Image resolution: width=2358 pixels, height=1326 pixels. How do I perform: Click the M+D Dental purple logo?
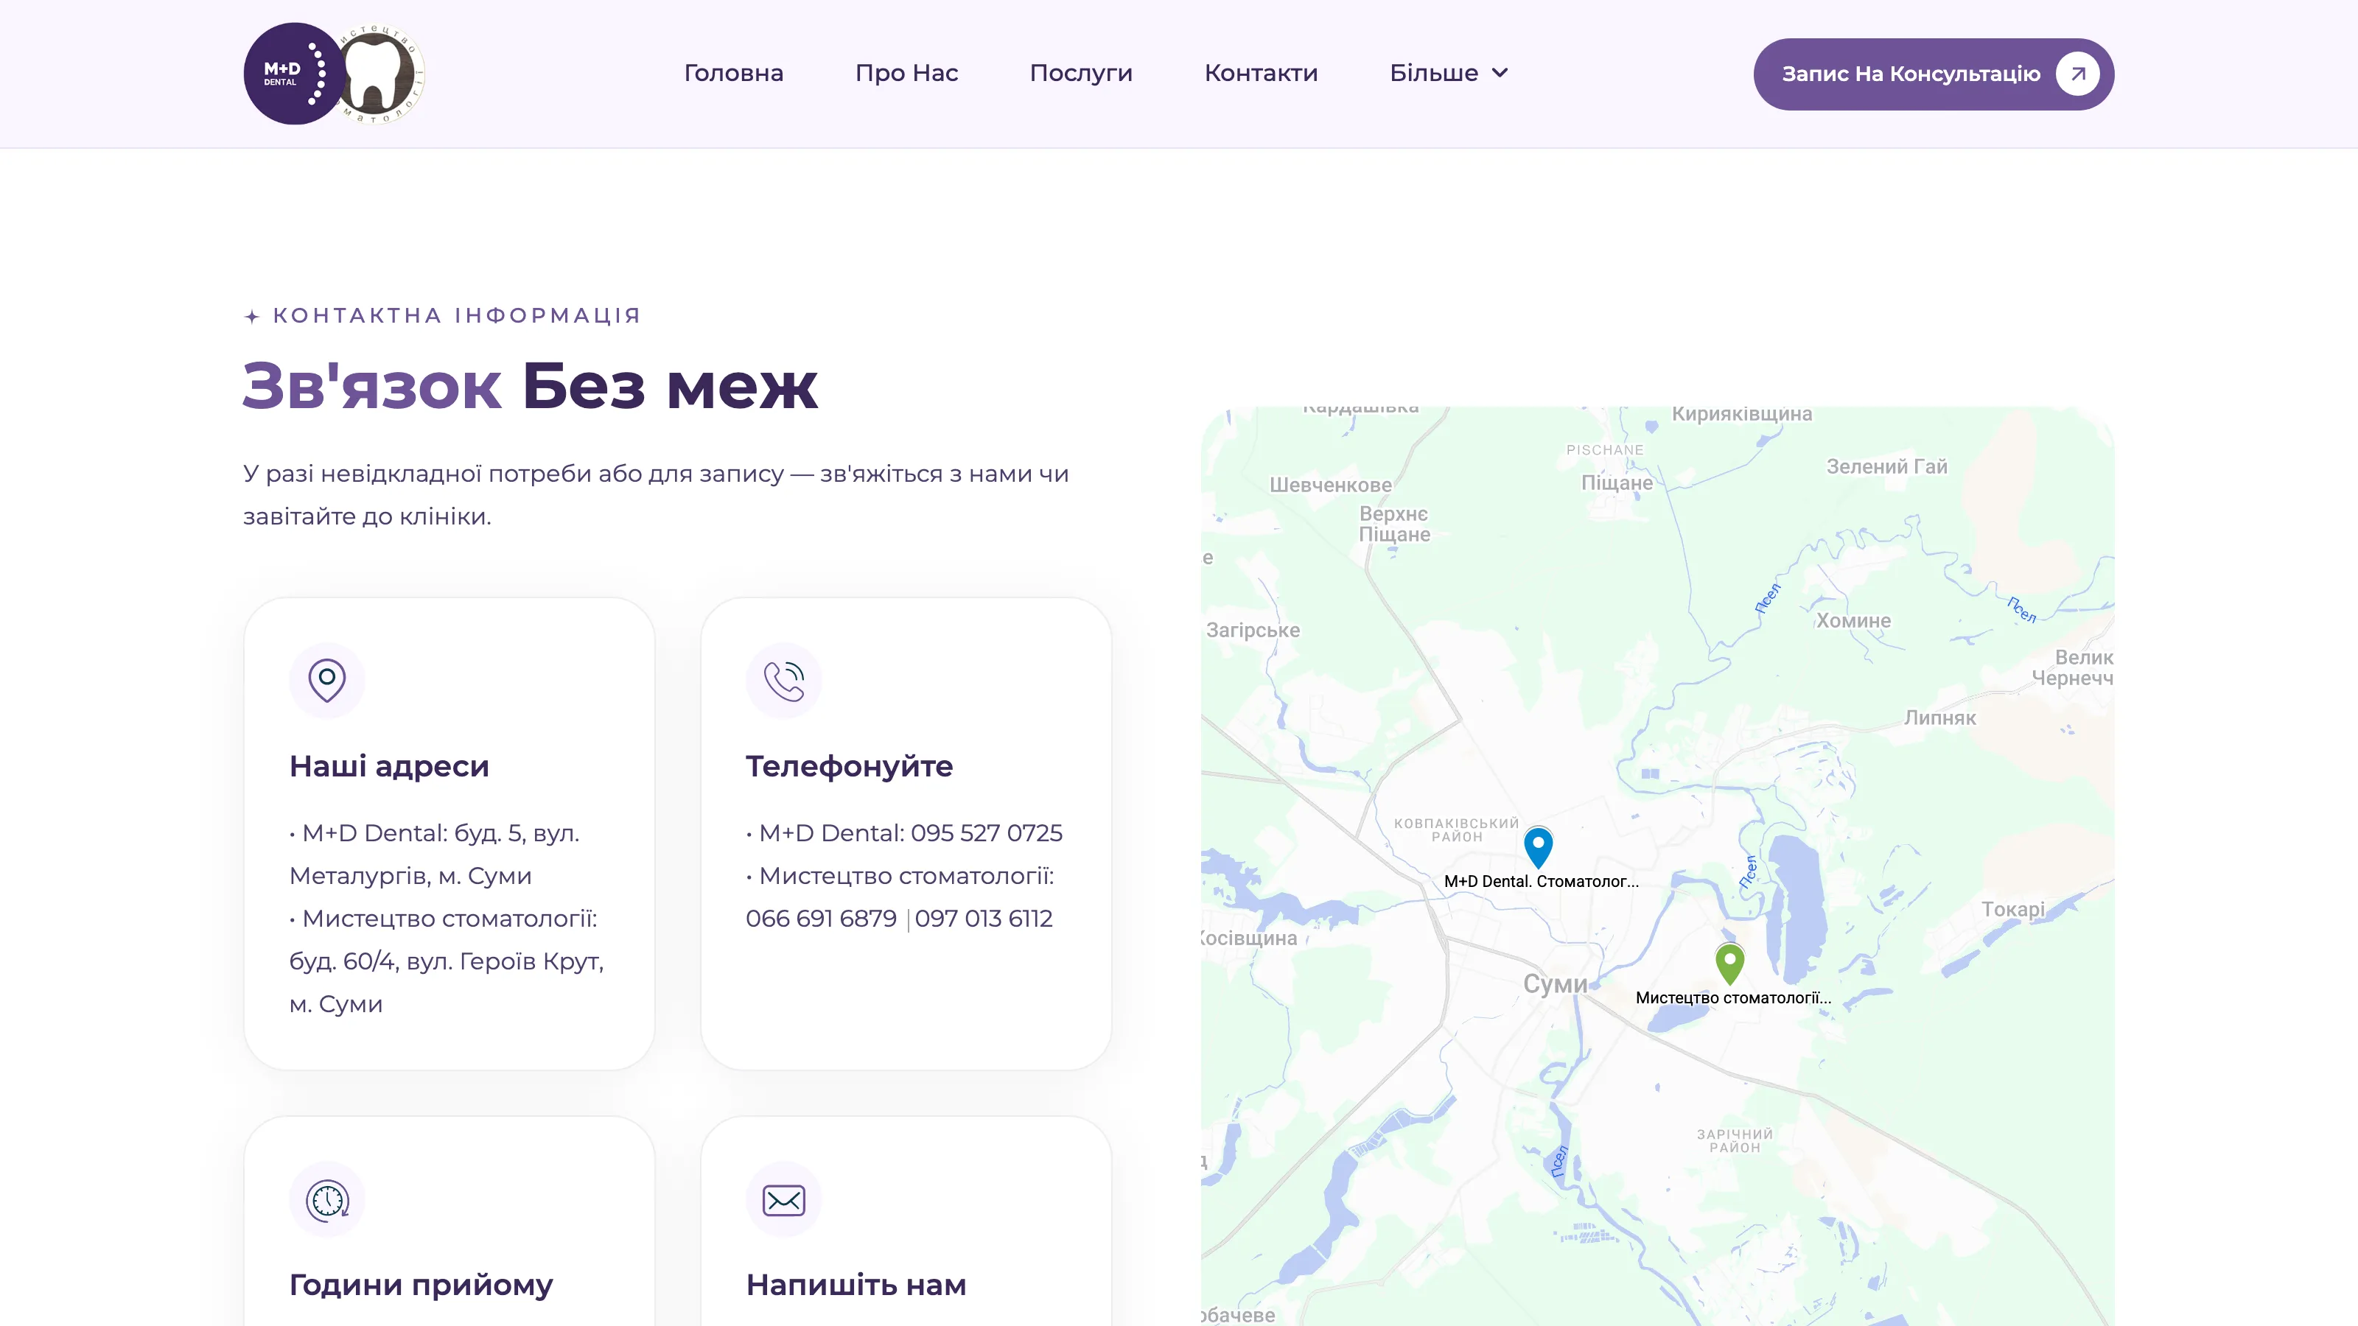[293, 73]
